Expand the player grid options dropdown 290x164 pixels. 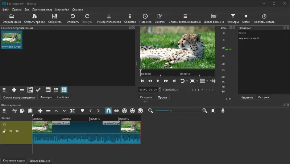(x=207, y=81)
